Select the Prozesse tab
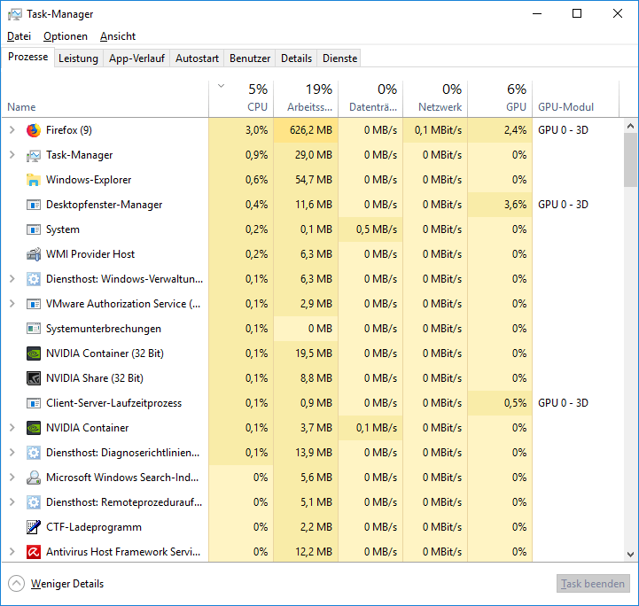639x606 pixels. tap(28, 57)
